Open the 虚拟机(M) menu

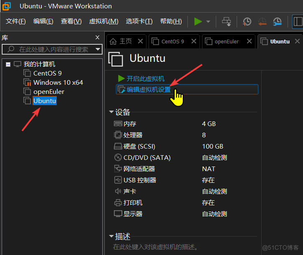point(104,21)
